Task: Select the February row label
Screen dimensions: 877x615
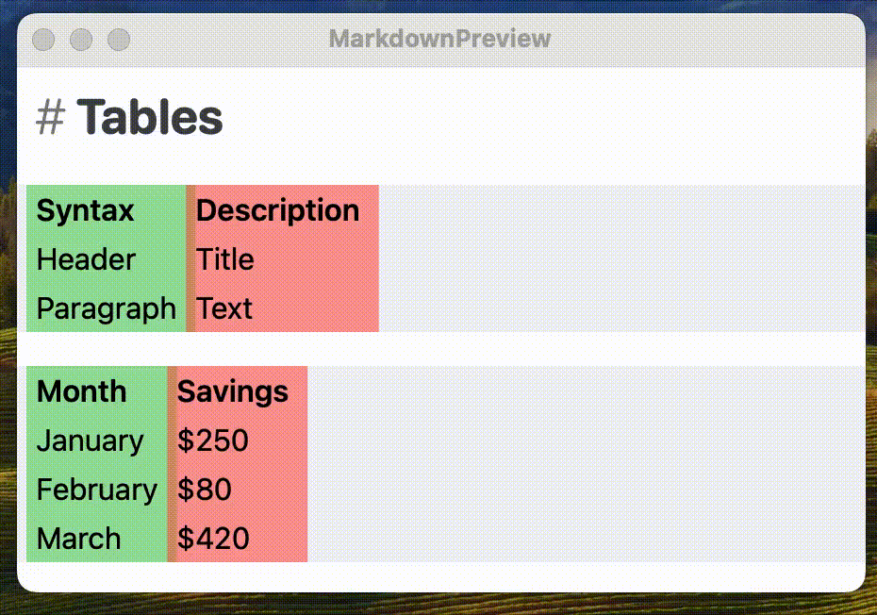Action: coord(96,490)
